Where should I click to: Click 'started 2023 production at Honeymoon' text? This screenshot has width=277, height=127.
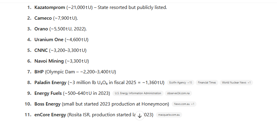pos(126,104)
